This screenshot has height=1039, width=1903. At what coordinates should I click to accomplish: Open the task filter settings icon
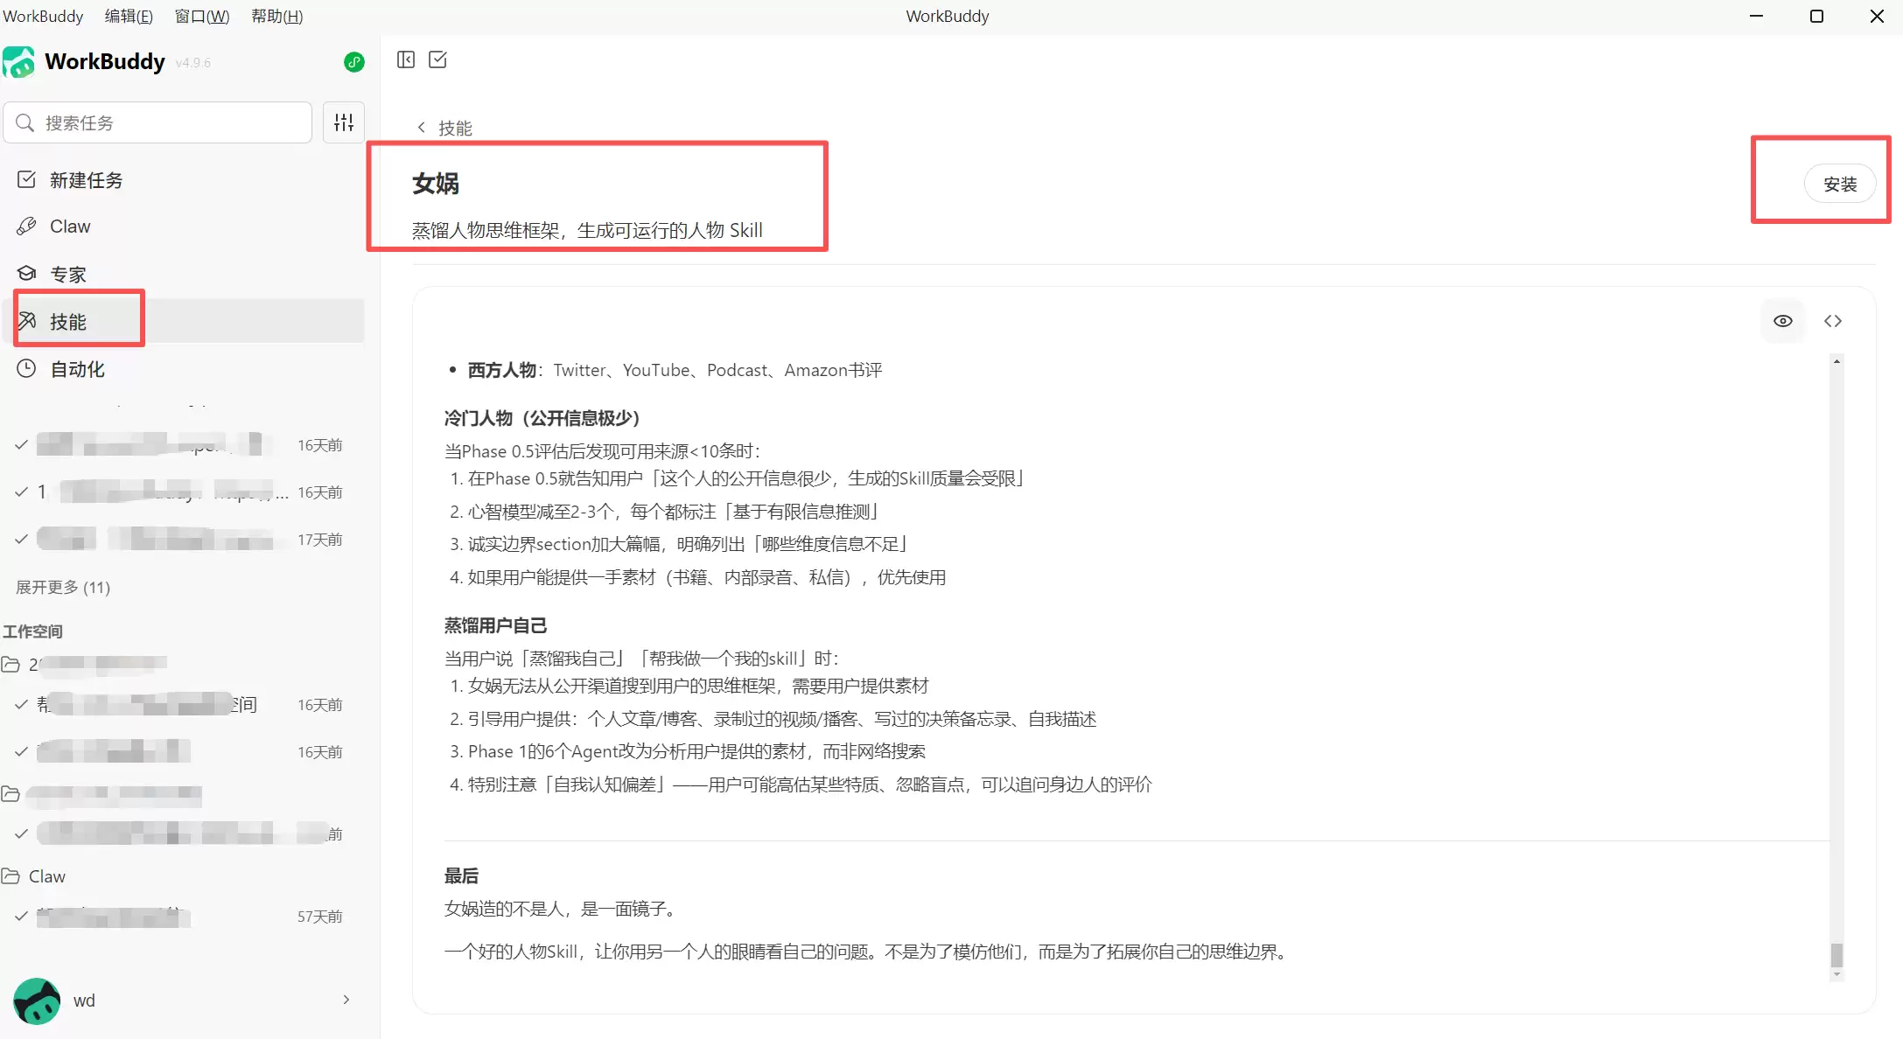click(x=344, y=122)
